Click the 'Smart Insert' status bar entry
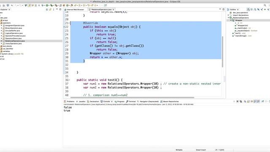Viewport: 270px width, 152px height. coord(201,150)
